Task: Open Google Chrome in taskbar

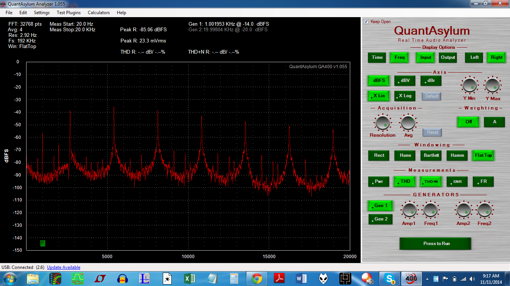Action: click(x=256, y=279)
